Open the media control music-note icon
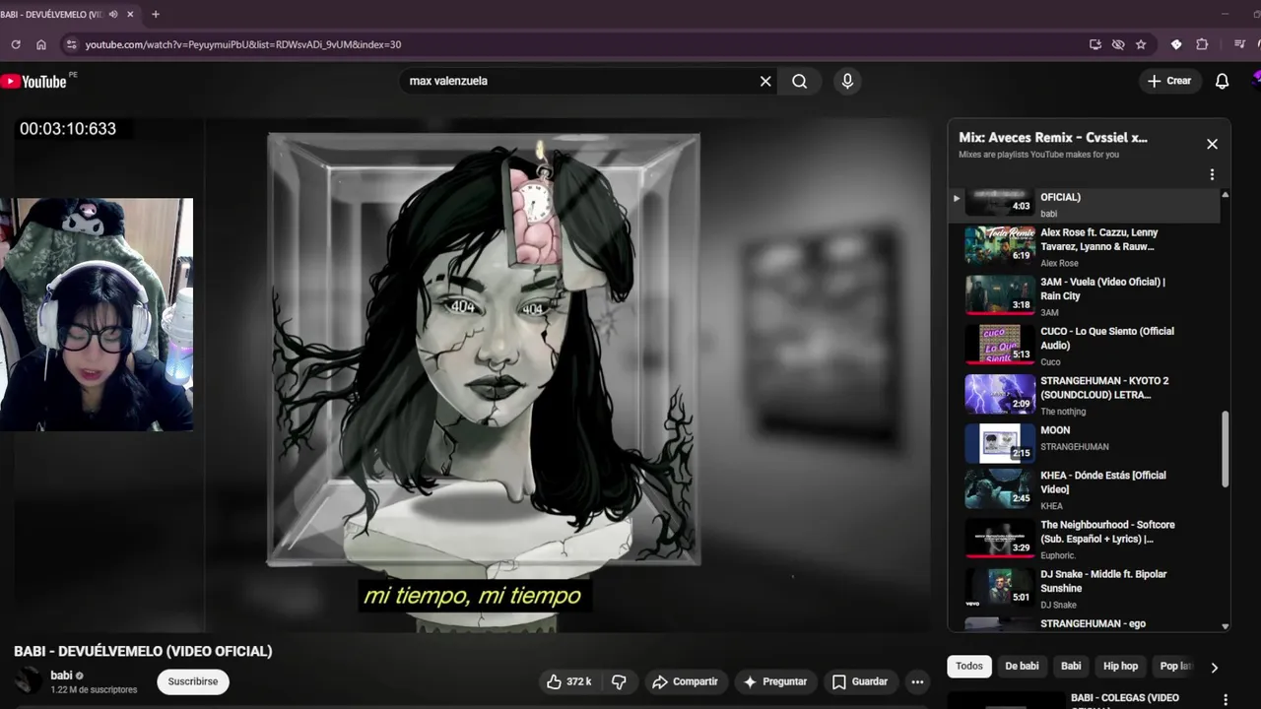 pyautogui.click(x=1239, y=44)
